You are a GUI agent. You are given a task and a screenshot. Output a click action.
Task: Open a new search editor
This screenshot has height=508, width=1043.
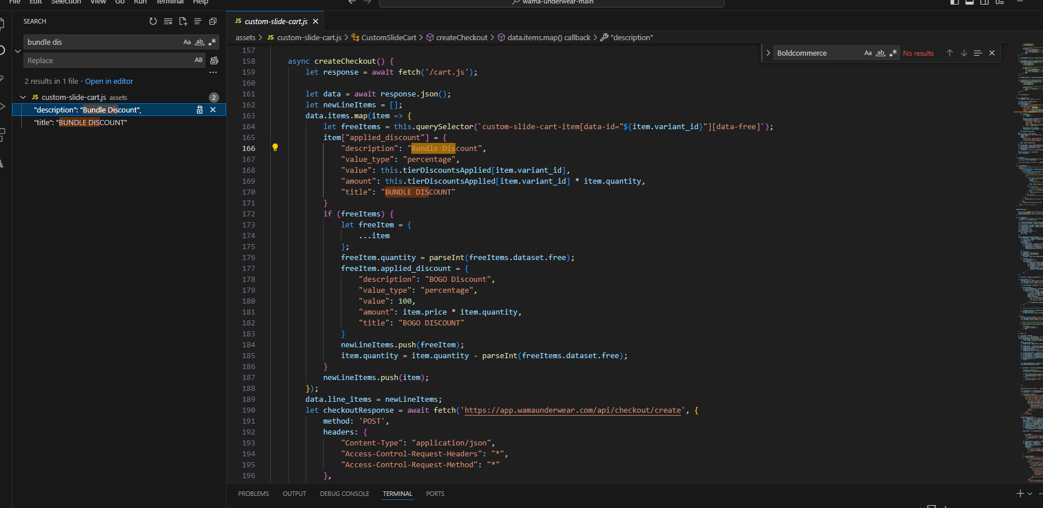click(183, 21)
